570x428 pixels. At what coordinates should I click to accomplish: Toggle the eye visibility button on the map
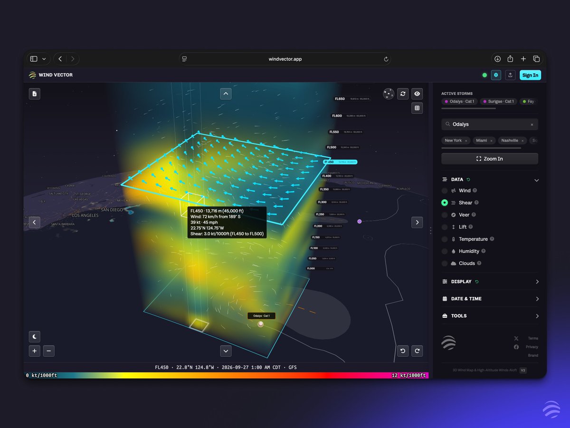coord(417,94)
